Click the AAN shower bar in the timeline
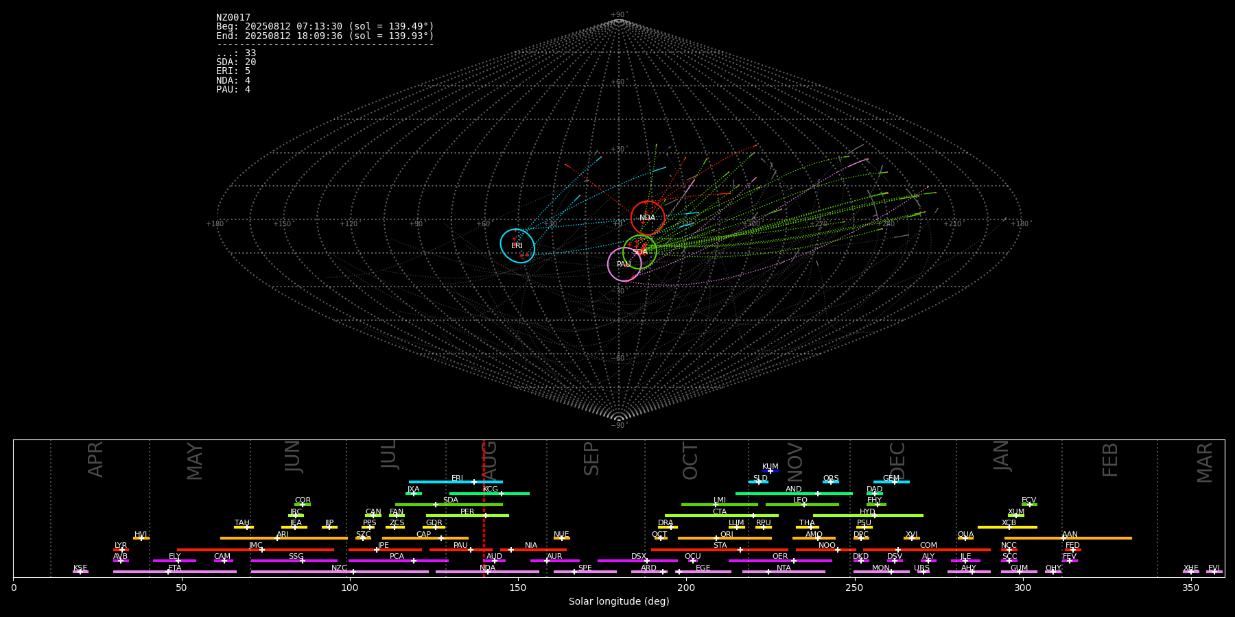 pos(1068,538)
